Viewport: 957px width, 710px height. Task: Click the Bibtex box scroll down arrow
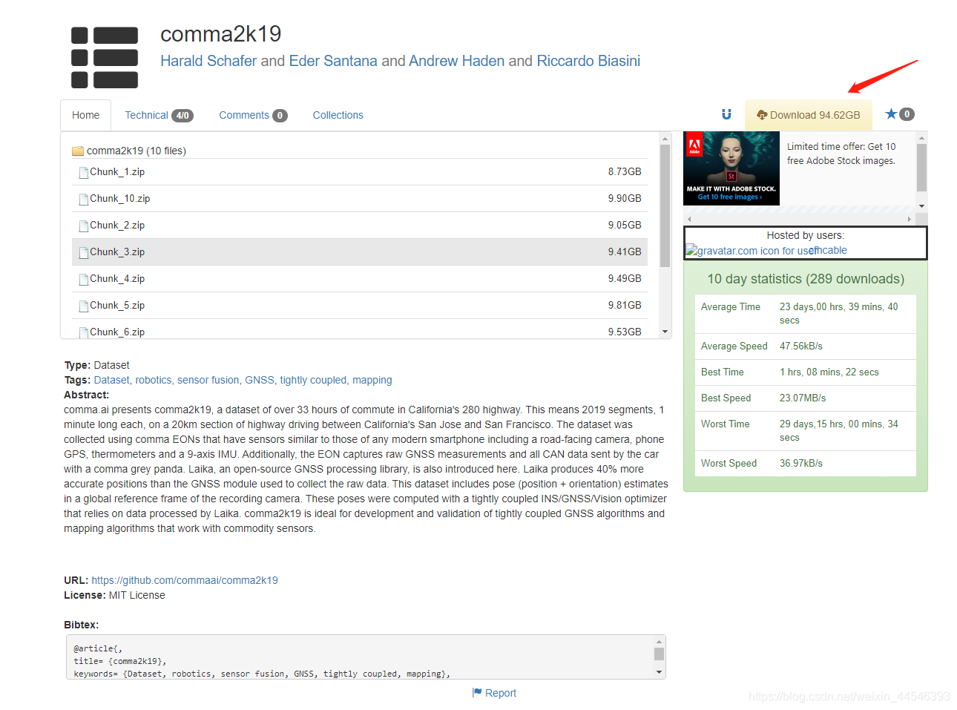[x=659, y=672]
